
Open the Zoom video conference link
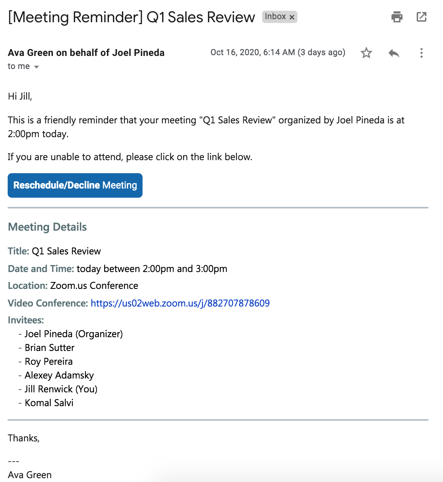click(180, 303)
